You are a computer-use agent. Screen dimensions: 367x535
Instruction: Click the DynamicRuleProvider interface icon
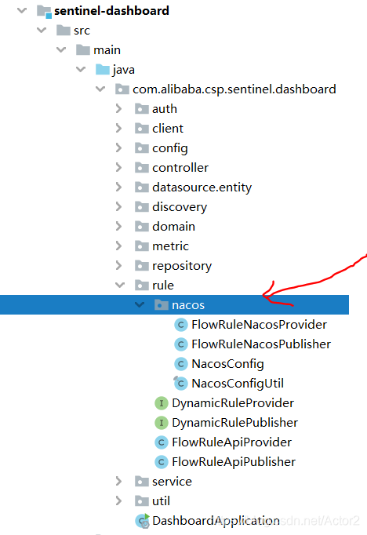(162, 403)
